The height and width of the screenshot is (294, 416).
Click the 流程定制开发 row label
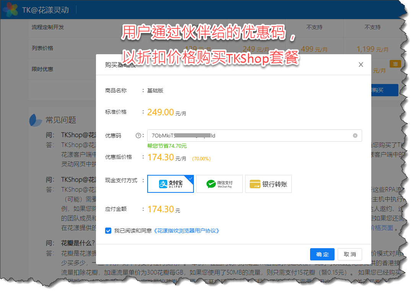(48, 27)
